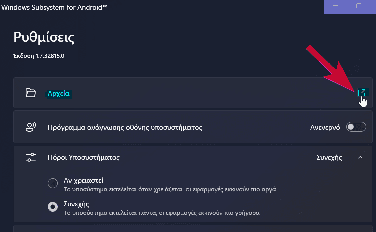Enable the subsystem screen reader toggle

(356, 127)
